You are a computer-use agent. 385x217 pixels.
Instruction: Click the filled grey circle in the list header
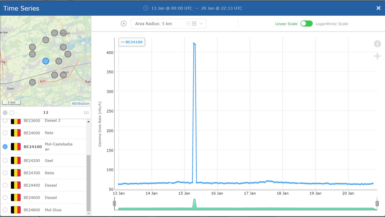5,113
